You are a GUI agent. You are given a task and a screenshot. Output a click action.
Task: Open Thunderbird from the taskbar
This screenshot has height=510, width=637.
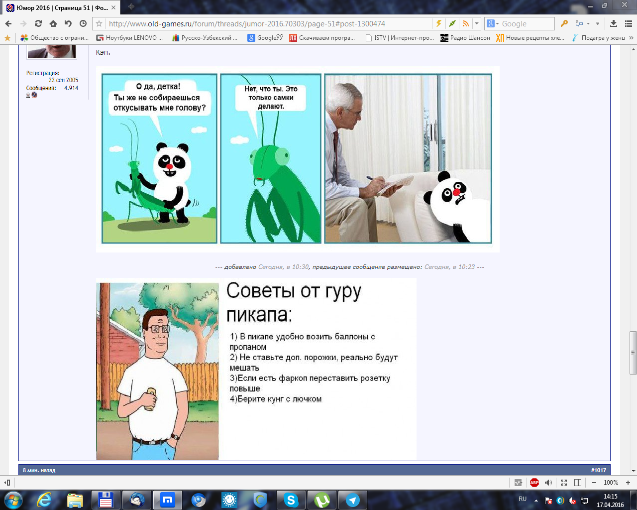137,500
